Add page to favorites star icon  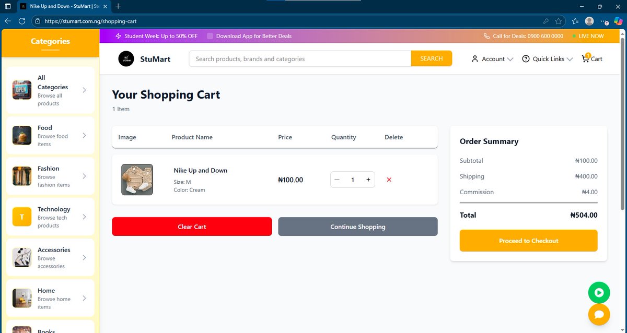[x=559, y=21]
